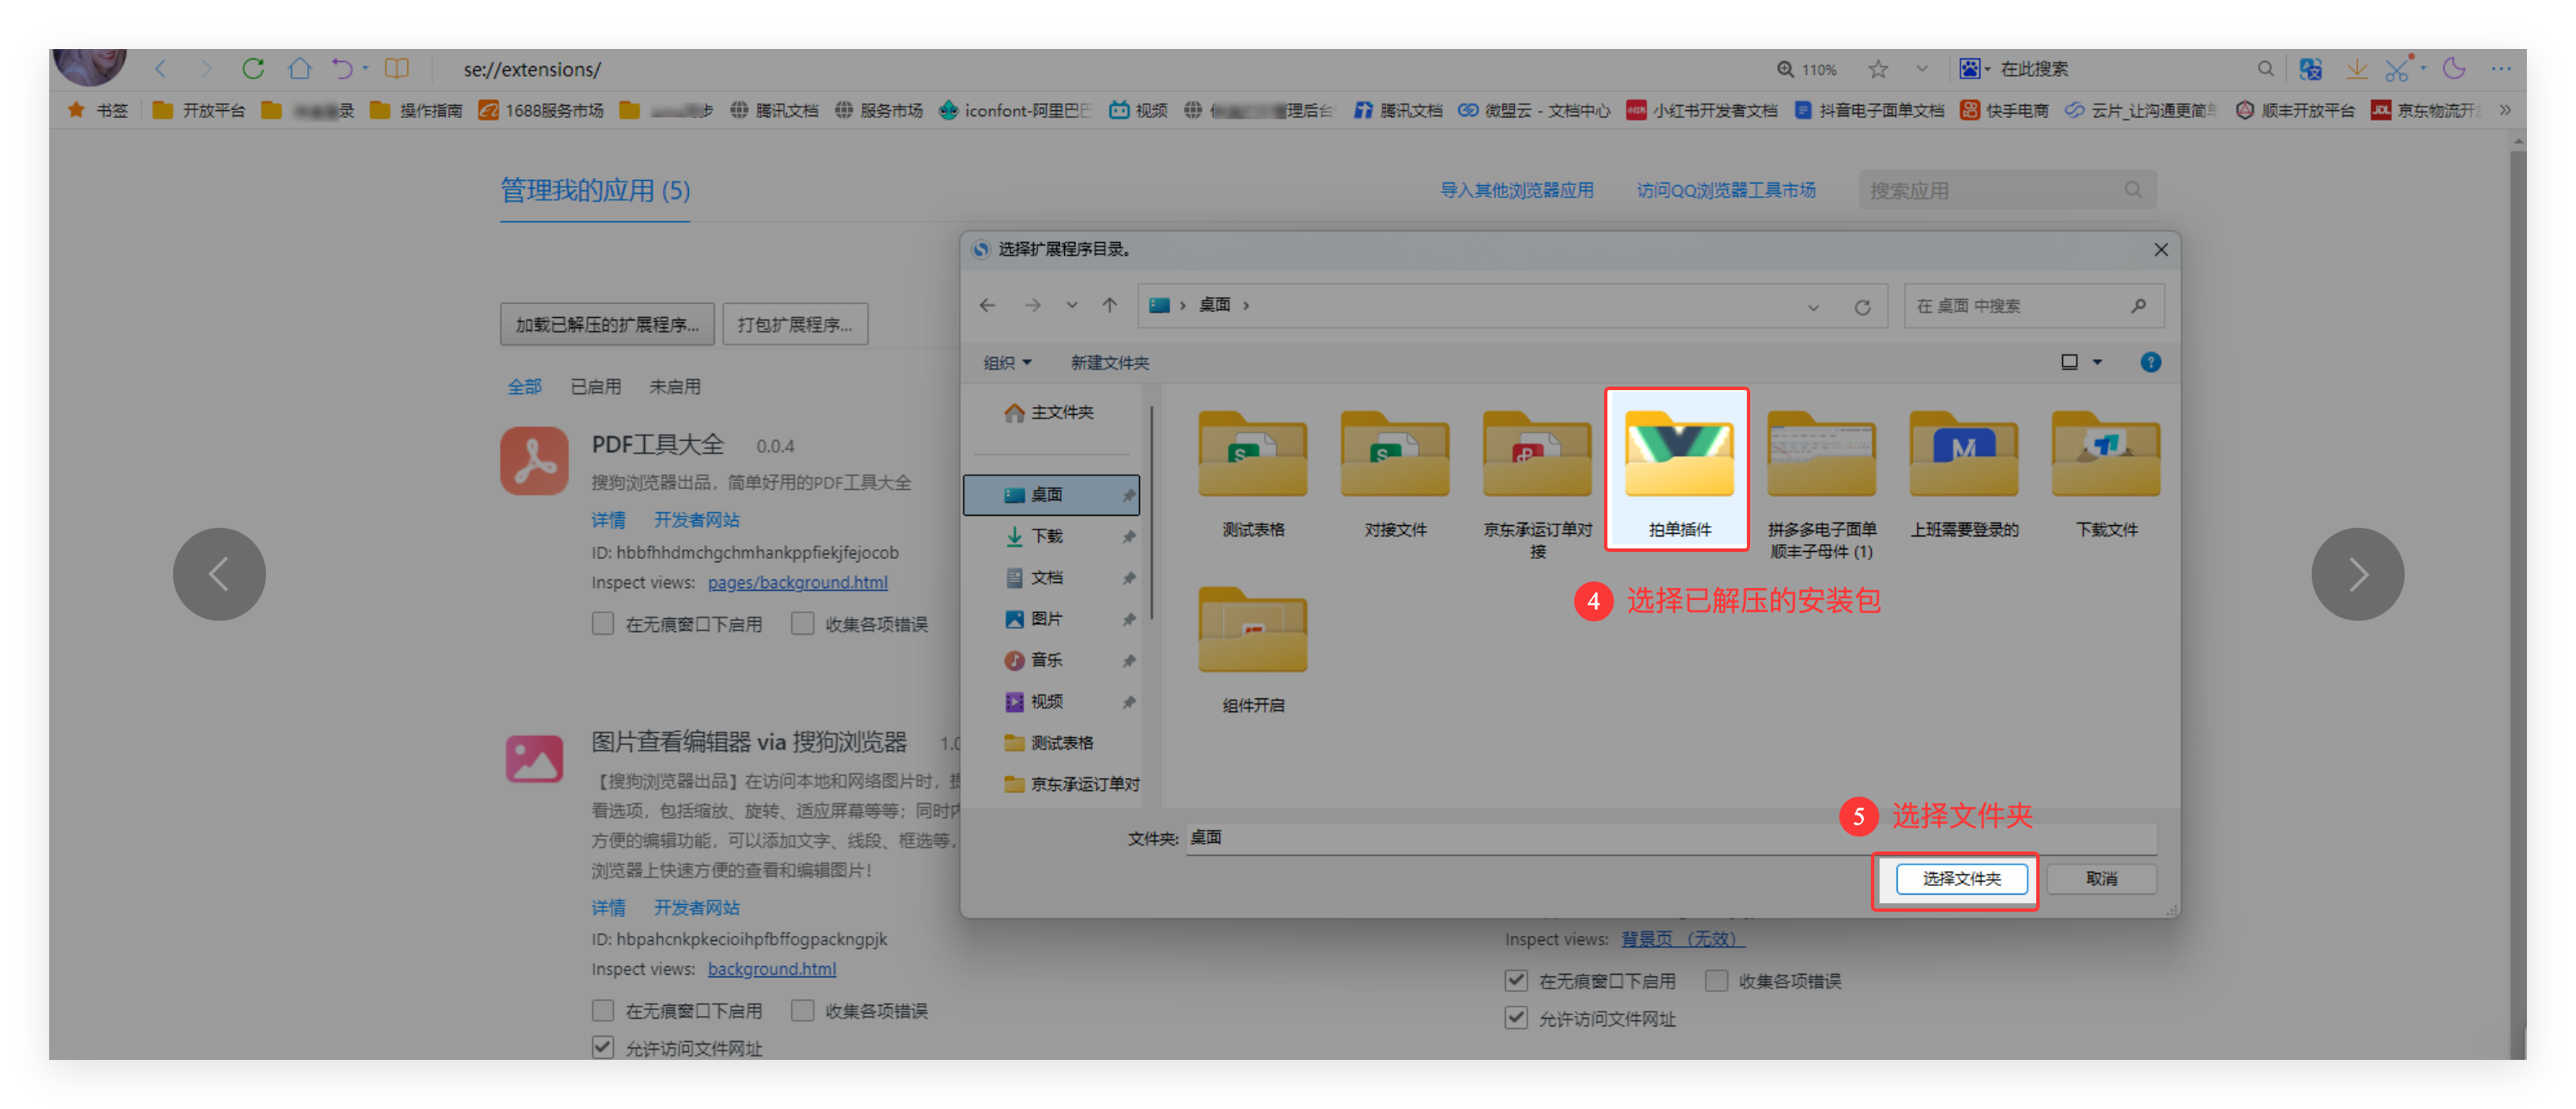
Task: Go to browser home page icon
Action: coord(299,69)
